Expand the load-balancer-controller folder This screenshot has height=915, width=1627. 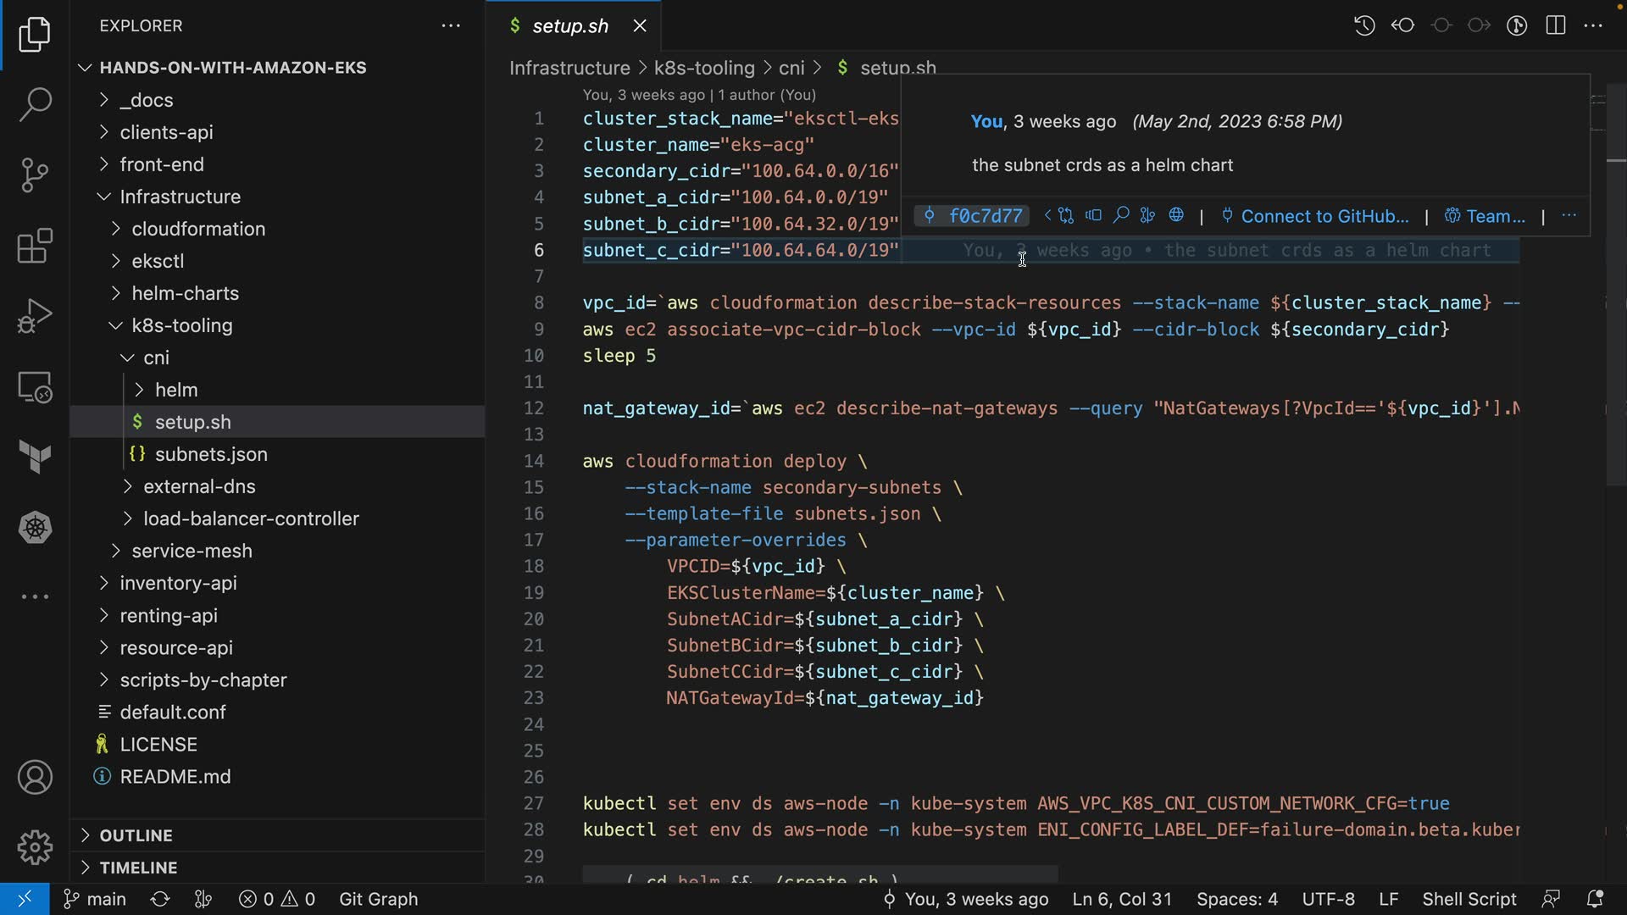tap(251, 518)
